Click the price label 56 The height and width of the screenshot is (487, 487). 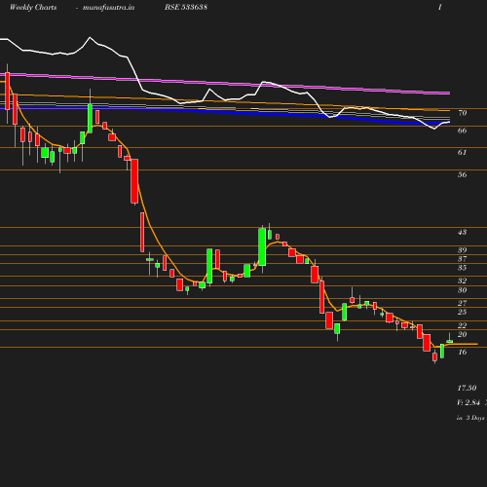tap(463, 174)
